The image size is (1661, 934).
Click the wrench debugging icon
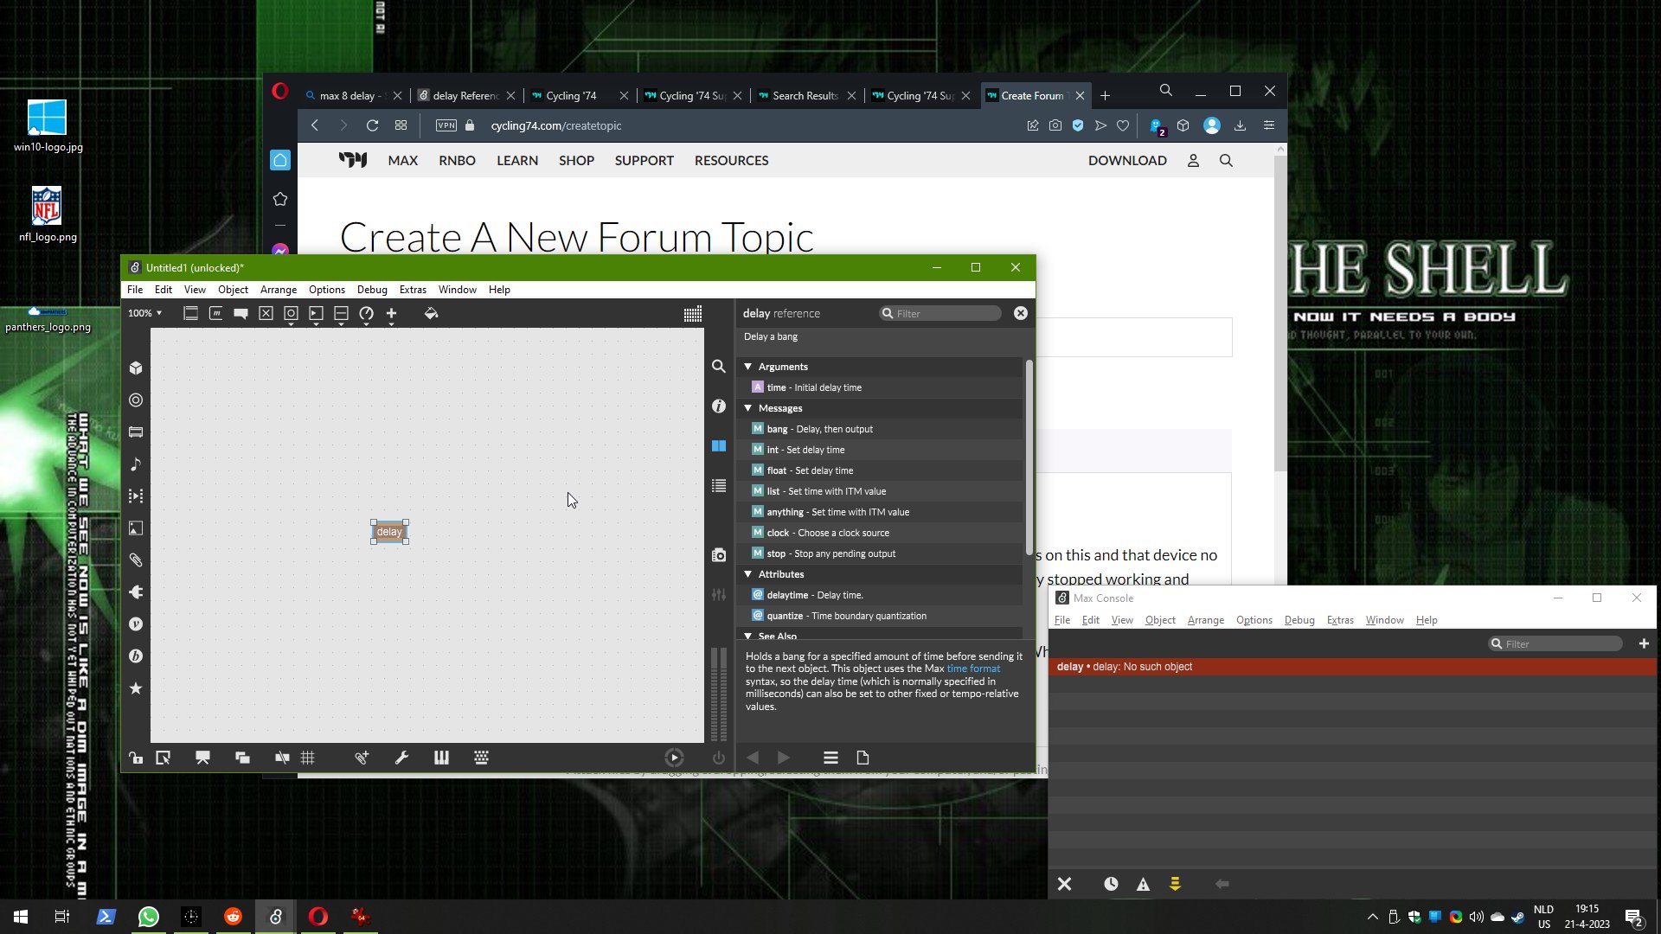[x=401, y=758]
